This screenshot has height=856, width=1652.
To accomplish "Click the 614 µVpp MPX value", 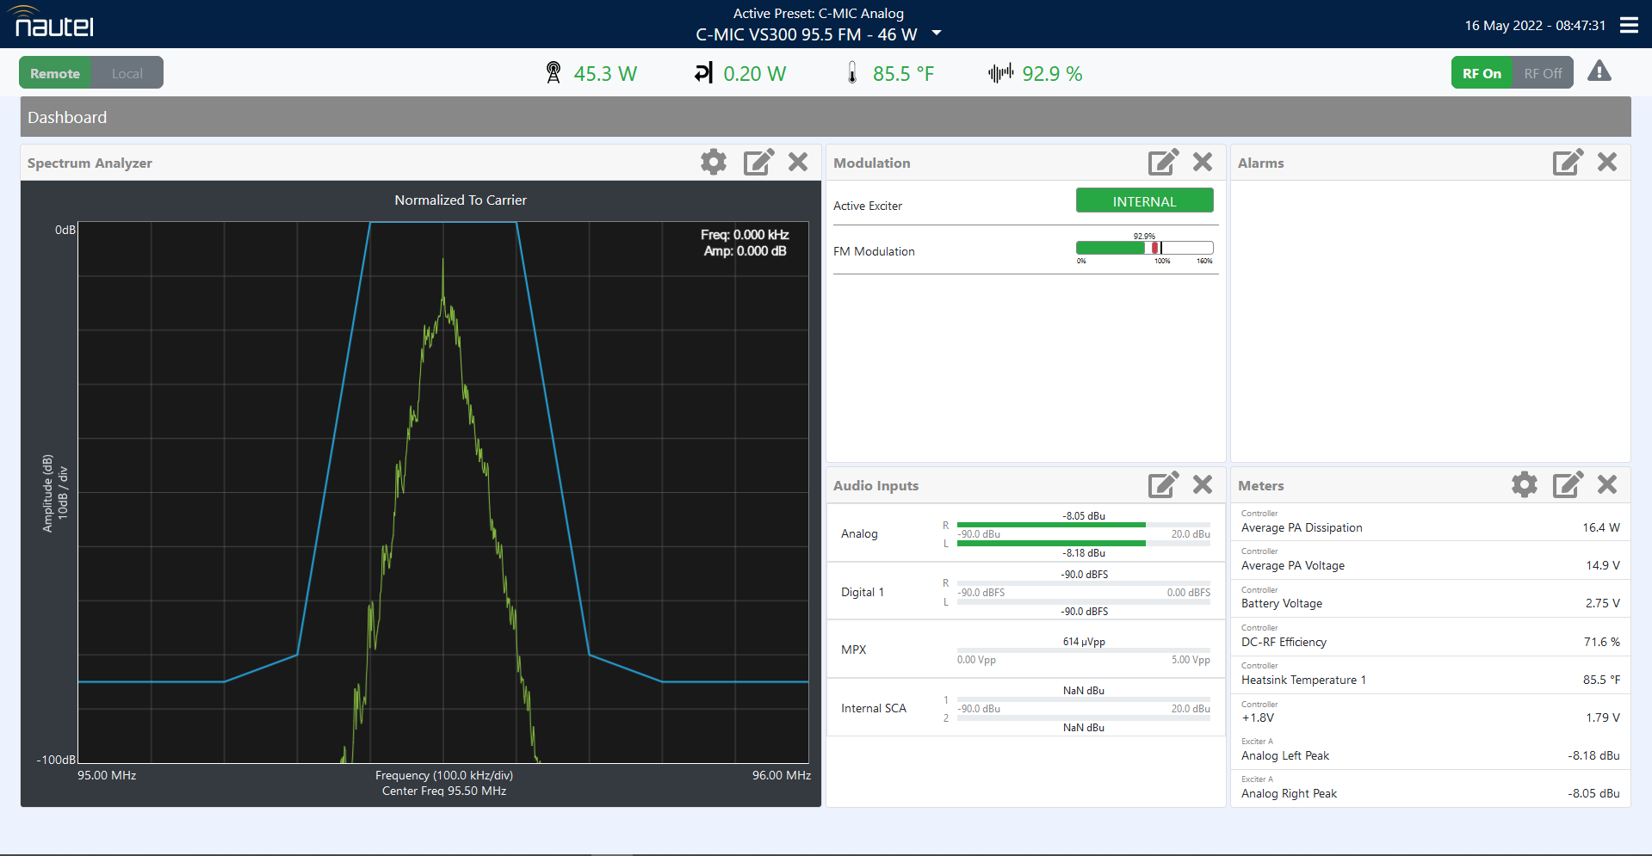I will click(x=1083, y=642).
